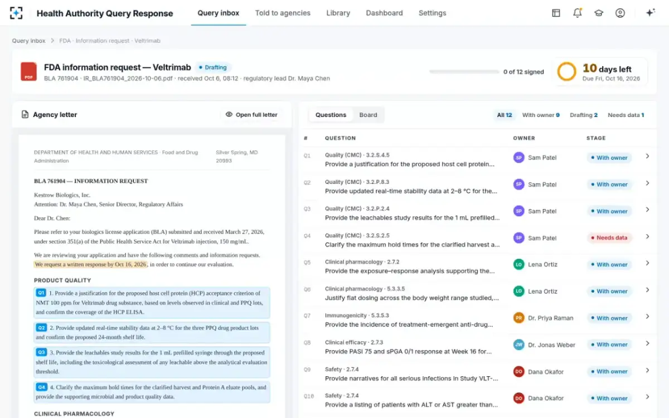Open the Library tab
669x418 pixels.
(x=338, y=13)
